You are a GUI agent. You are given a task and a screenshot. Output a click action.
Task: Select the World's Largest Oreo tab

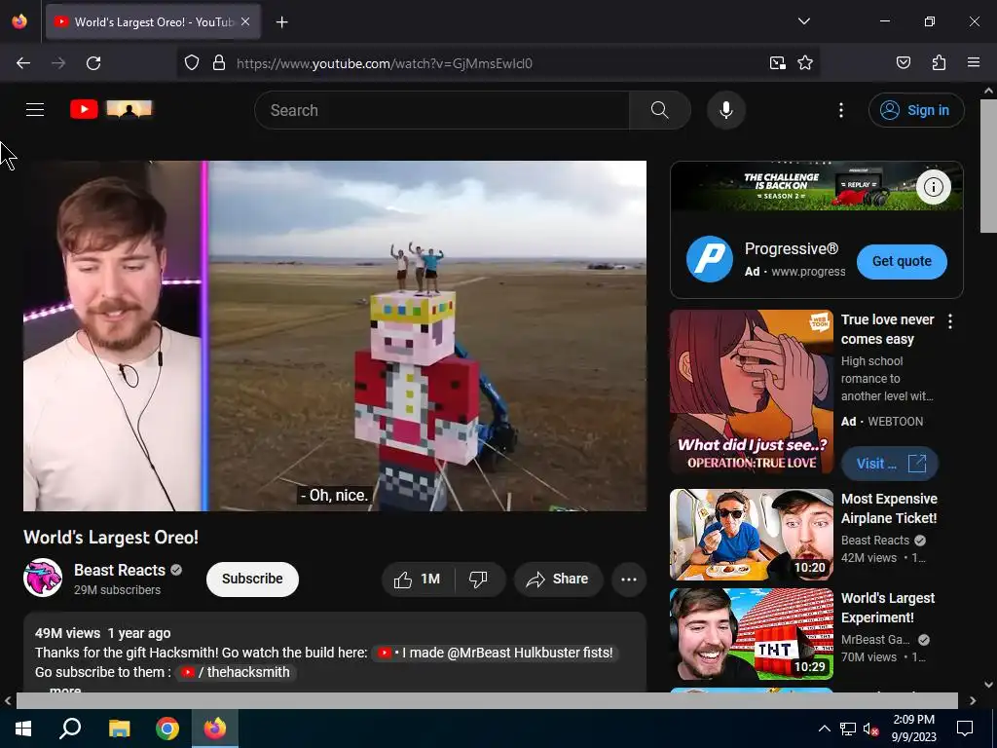click(153, 22)
